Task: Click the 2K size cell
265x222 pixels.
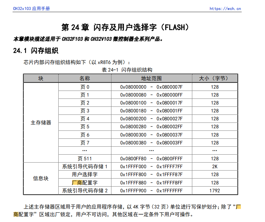Action: 215,167
